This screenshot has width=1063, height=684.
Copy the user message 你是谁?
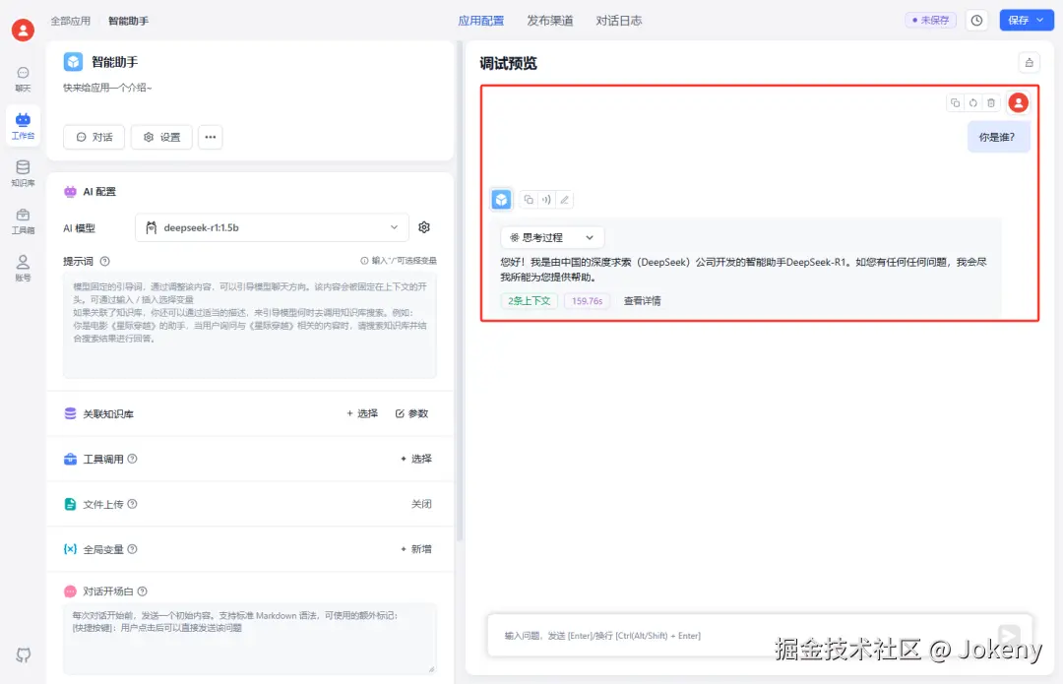[x=955, y=103]
